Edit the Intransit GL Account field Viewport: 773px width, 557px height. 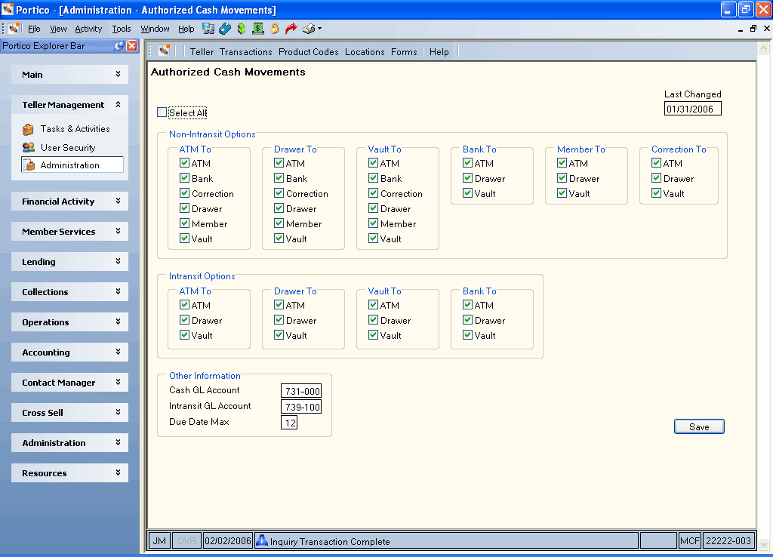[x=301, y=407]
